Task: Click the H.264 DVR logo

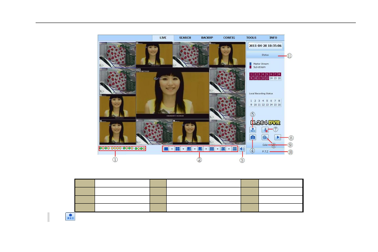Action: 265,122
